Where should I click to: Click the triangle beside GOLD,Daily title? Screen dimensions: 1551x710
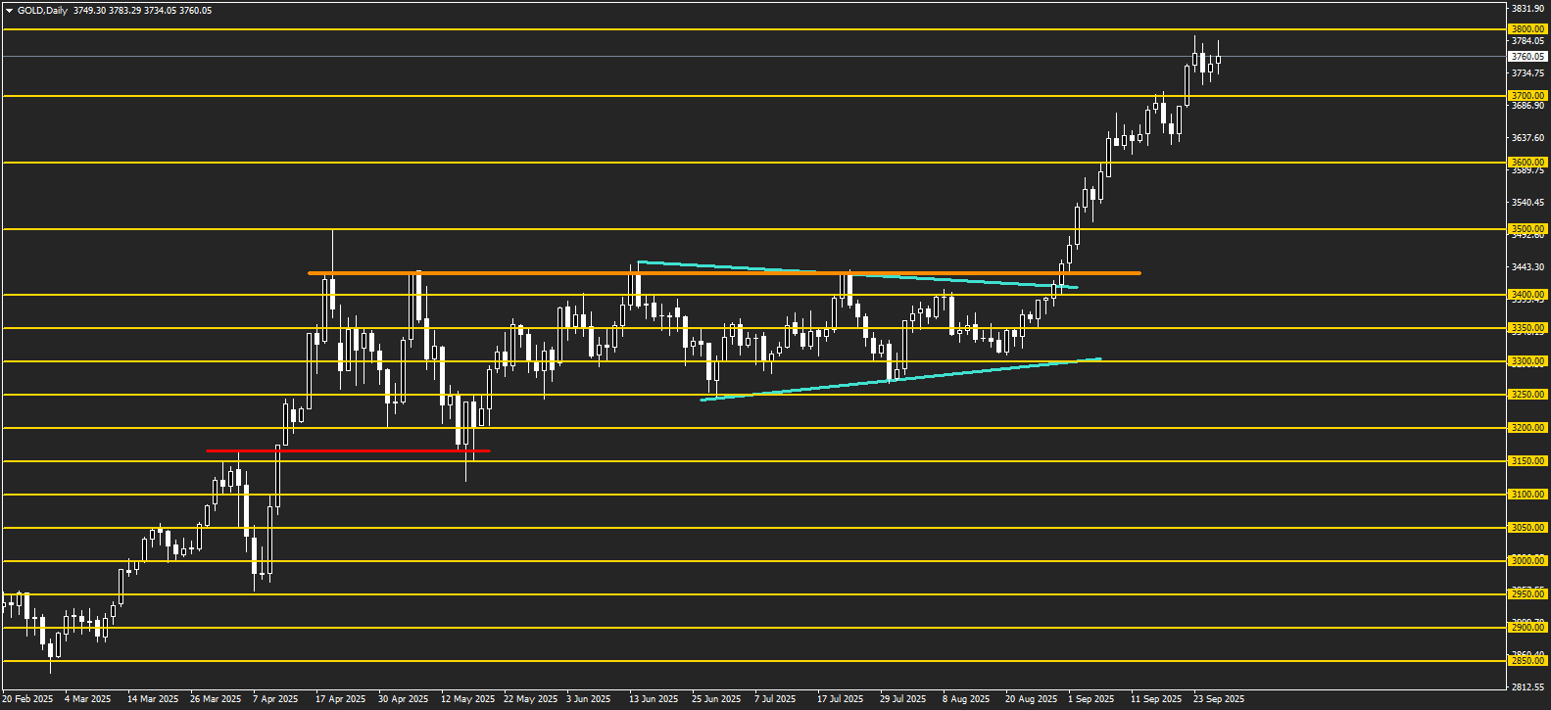[x=9, y=11]
